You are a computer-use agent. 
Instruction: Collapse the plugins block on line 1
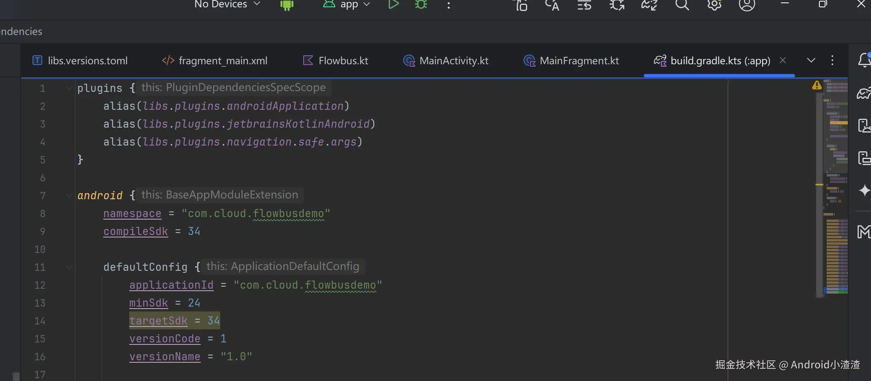click(x=70, y=88)
